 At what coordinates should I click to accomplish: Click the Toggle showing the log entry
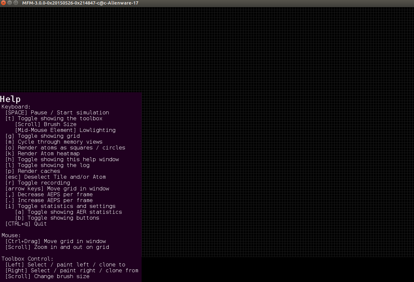coord(47,165)
